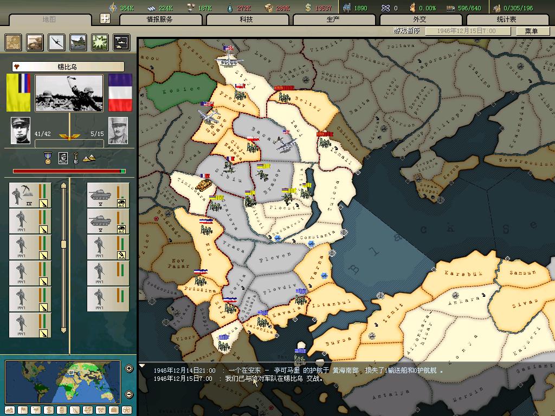Screen dimensions: 555x416
Task: Click the 菜单 menu button
Action: pyautogui.click(x=531, y=31)
